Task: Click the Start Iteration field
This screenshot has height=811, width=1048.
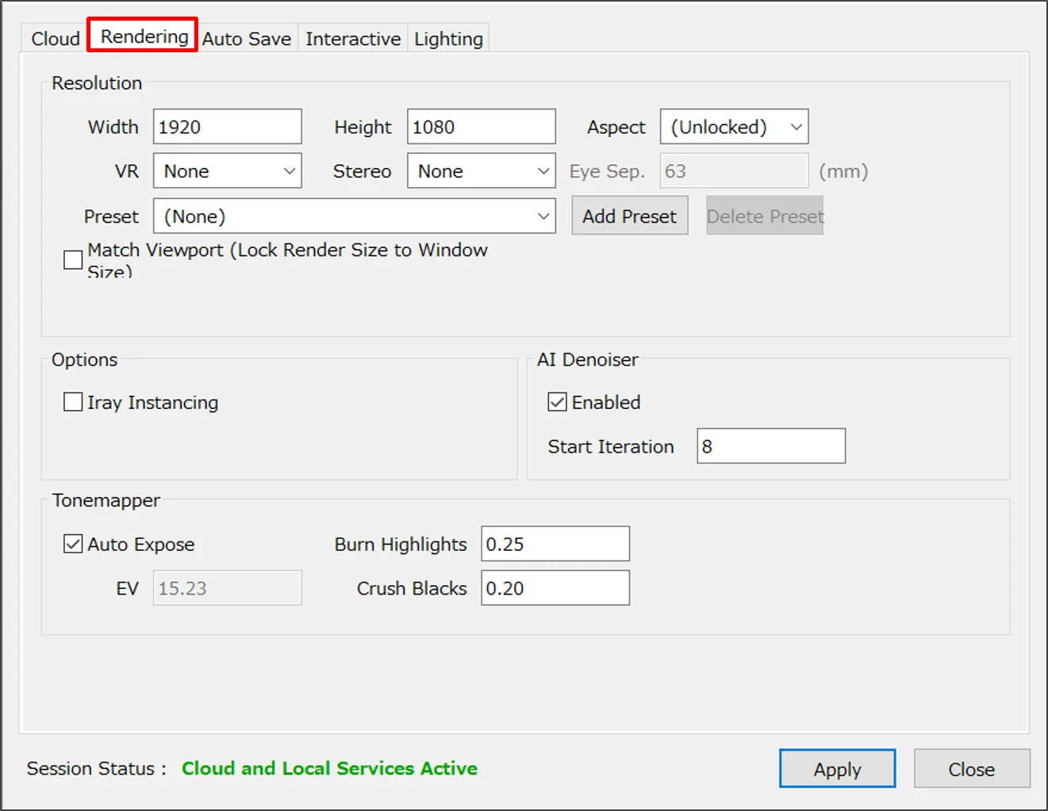Action: [x=771, y=446]
